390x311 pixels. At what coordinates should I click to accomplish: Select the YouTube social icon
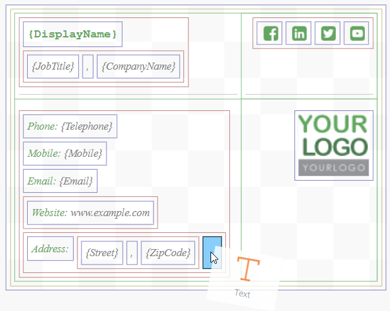tap(357, 34)
